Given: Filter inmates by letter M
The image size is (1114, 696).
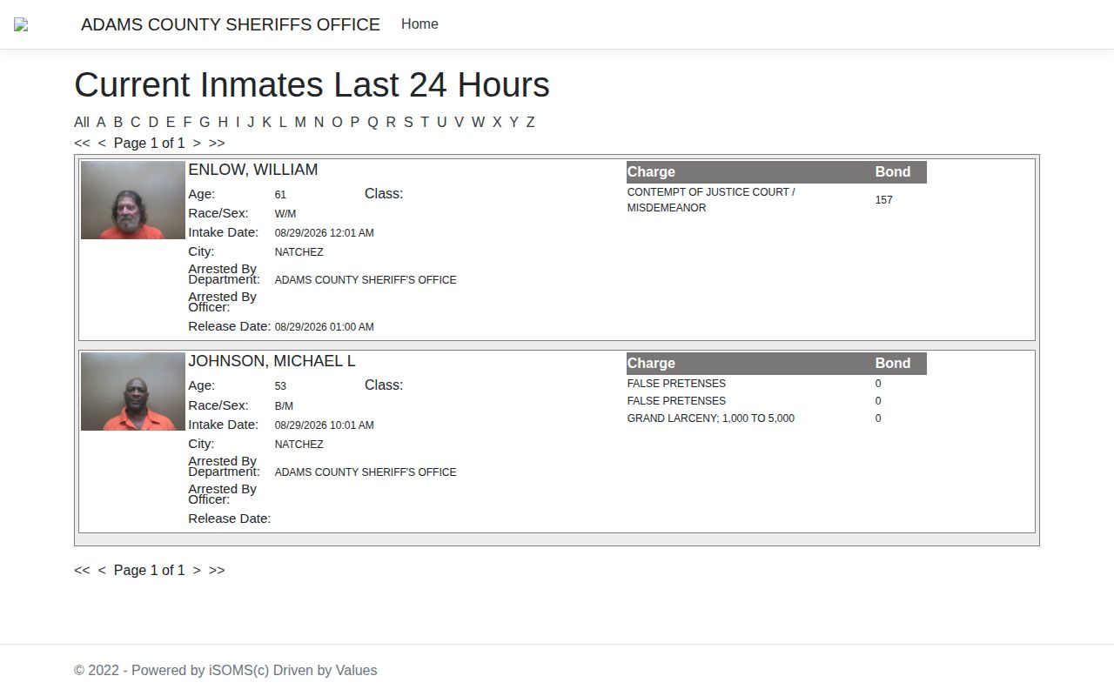Looking at the screenshot, I should [x=300, y=123].
